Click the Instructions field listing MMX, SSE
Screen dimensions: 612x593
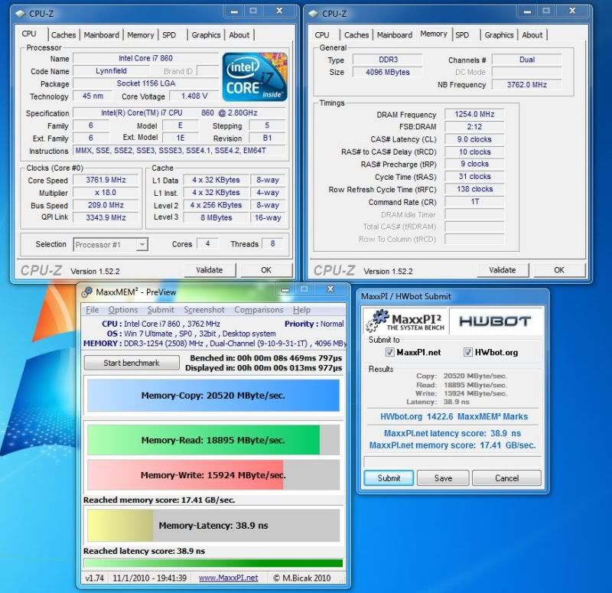(179, 151)
